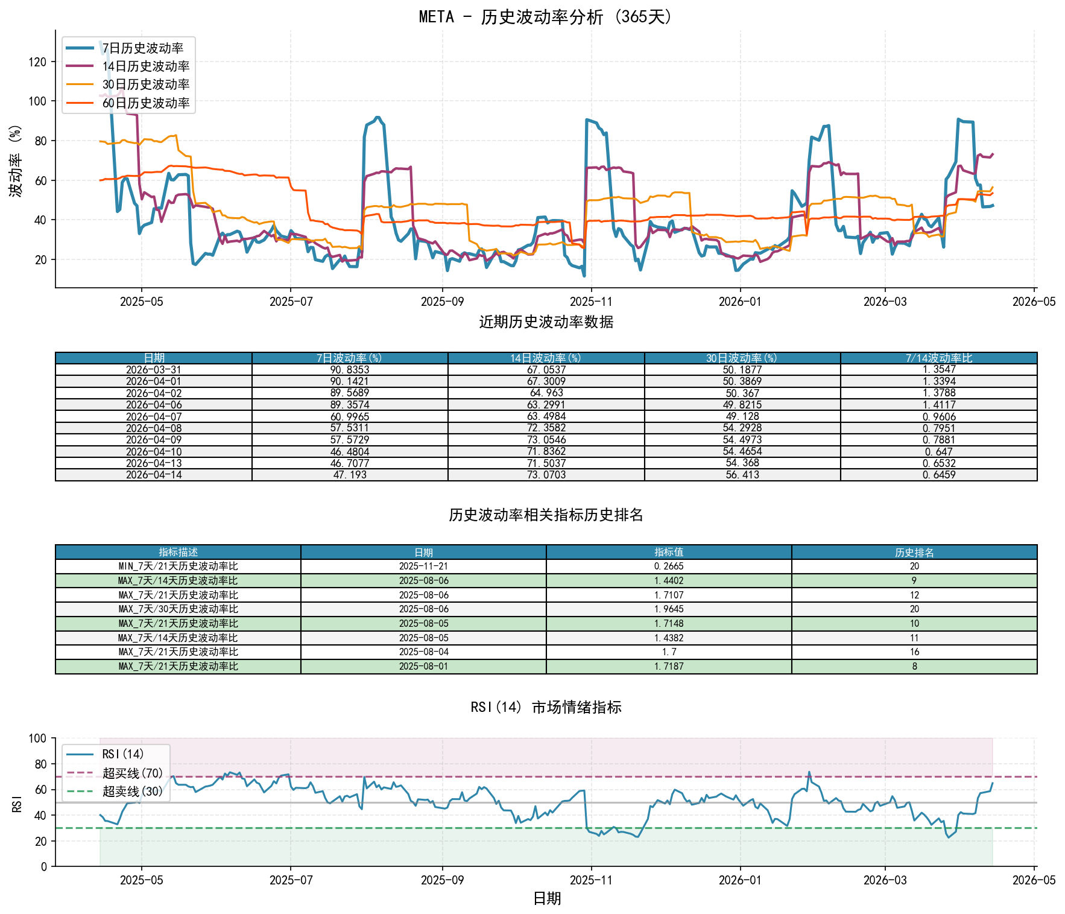Click the indicator value 1.9645
Screen dimensions: 1065x914
tap(669, 609)
